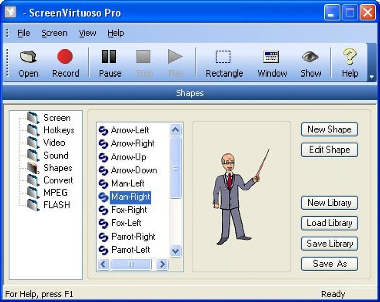
Task: Open Help via the question mark icon
Action: click(349, 56)
